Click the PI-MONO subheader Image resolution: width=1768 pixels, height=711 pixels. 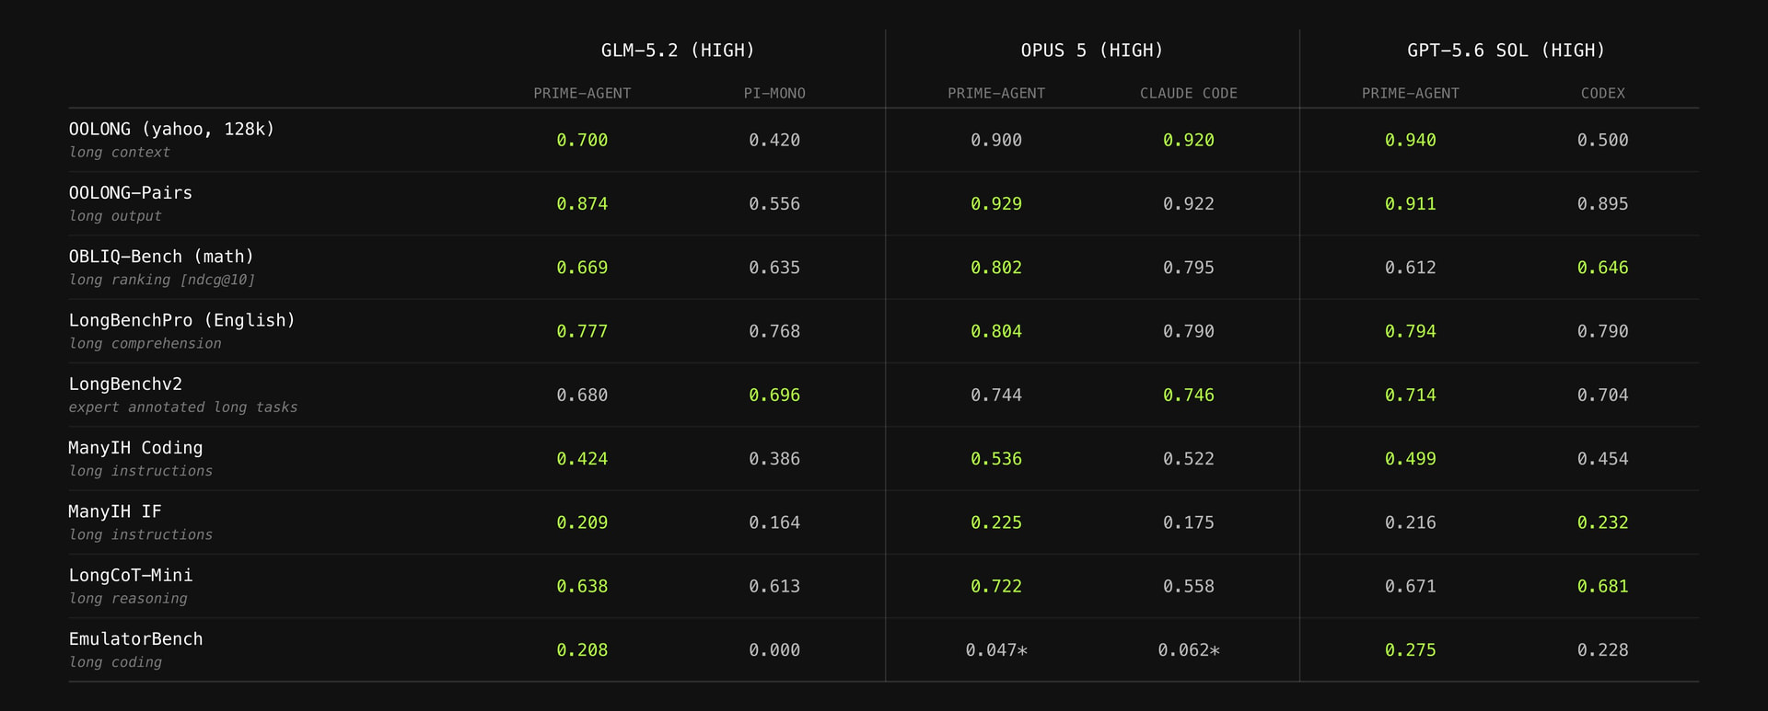point(774,93)
